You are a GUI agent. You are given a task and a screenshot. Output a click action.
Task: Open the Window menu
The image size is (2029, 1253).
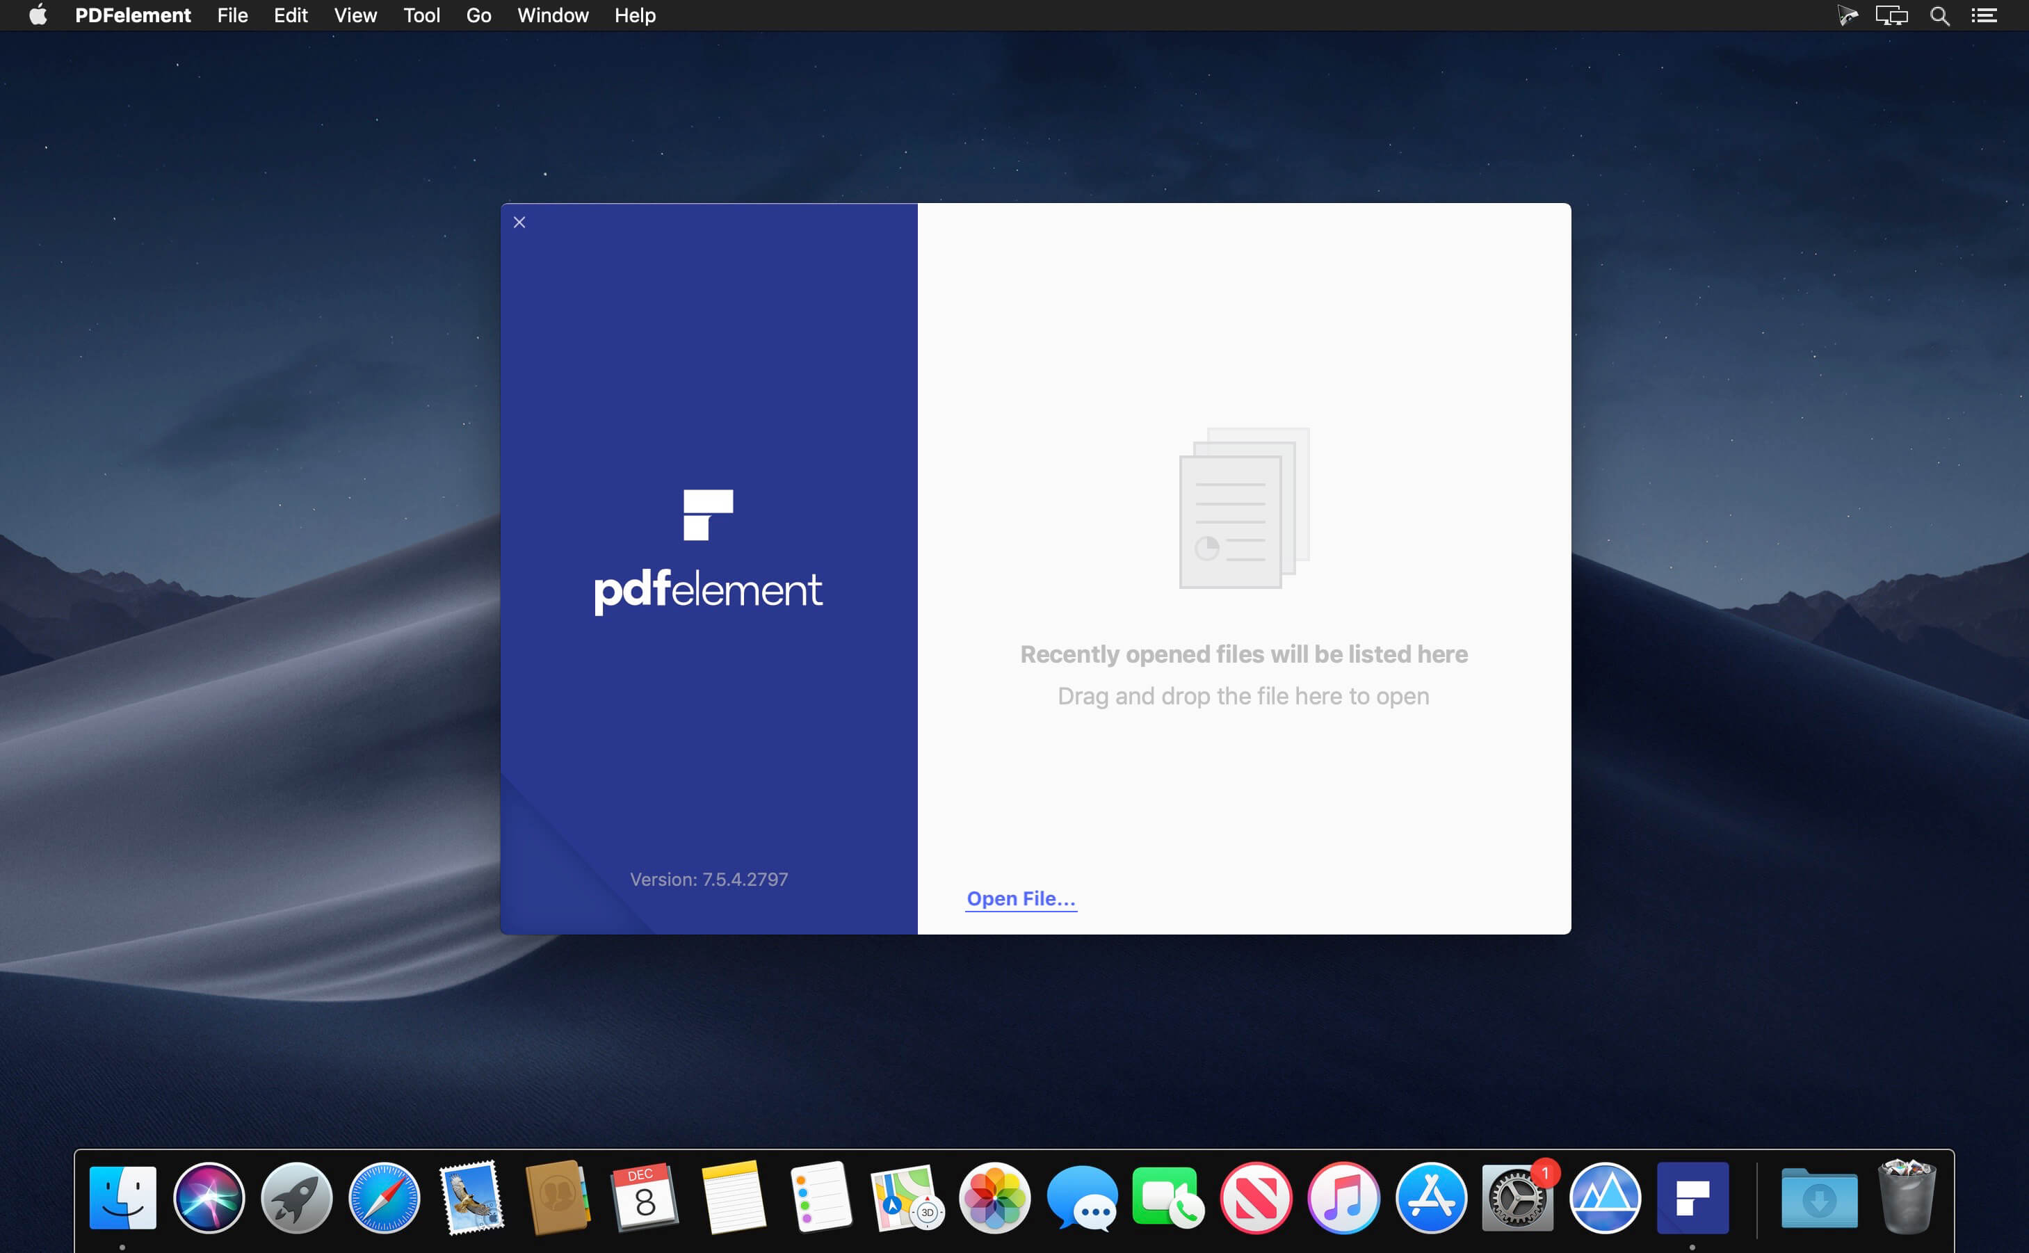[x=553, y=16]
